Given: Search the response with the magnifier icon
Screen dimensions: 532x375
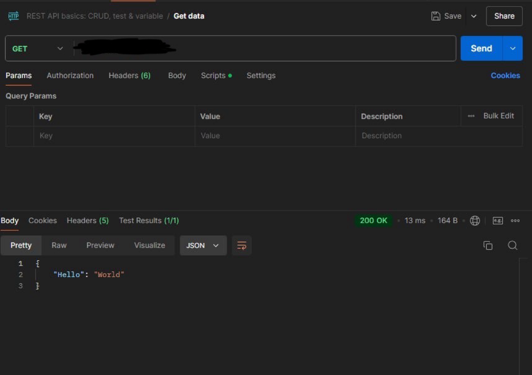Looking at the screenshot, I should point(512,245).
